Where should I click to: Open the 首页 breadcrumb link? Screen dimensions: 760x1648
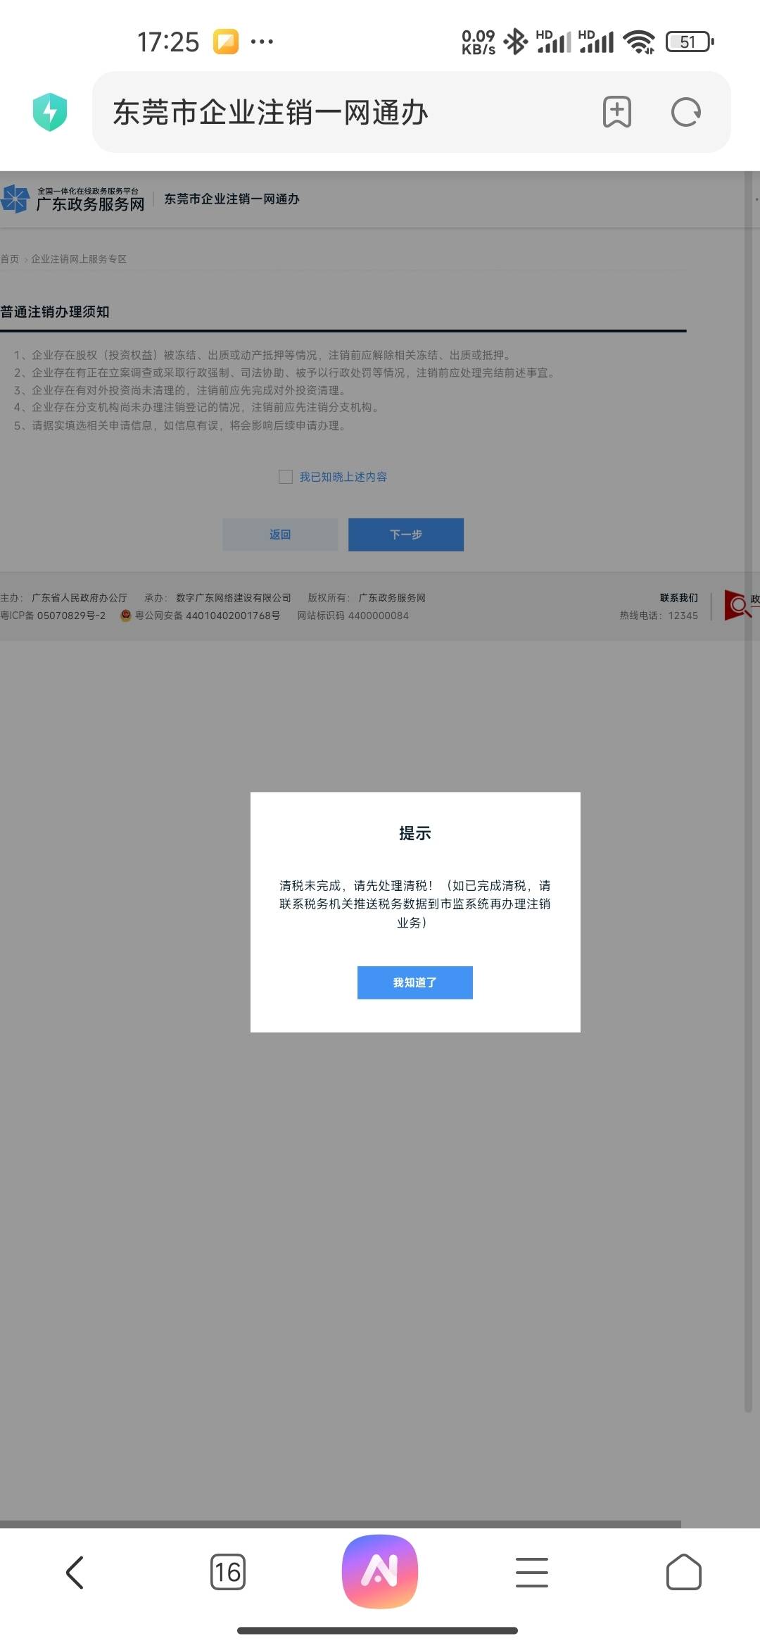(10, 259)
